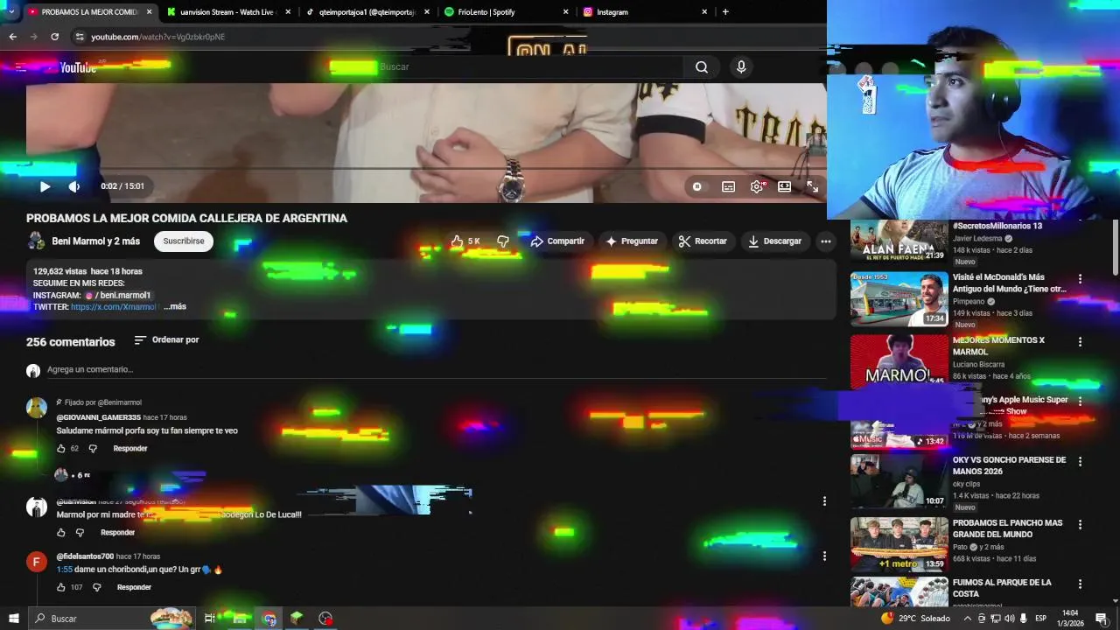1120x630 pixels.
Task: Open options for FUIMOS AL PARQUE video
Action: (1080, 584)
